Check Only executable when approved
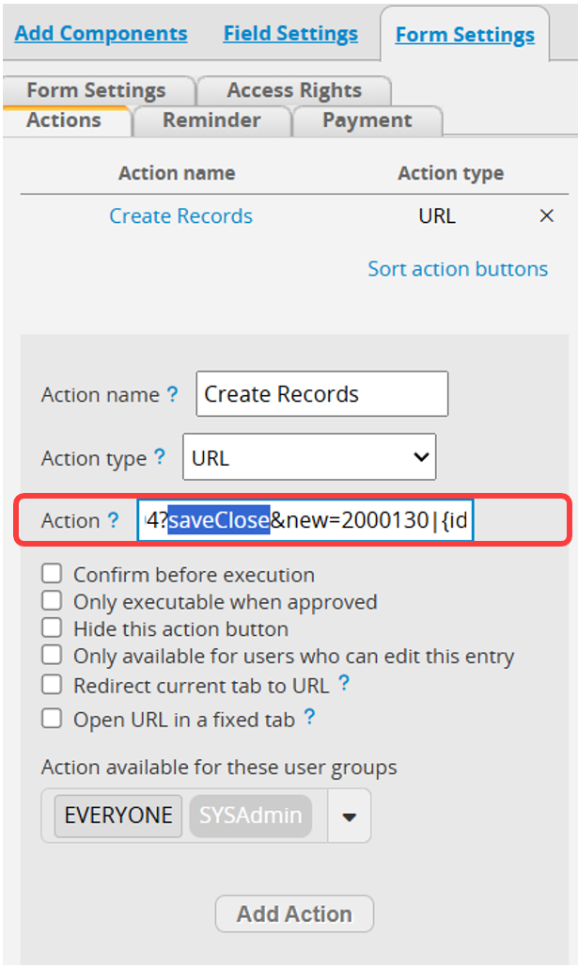The width and height of the screenshot is (578, 968). (x=52, y=601)
